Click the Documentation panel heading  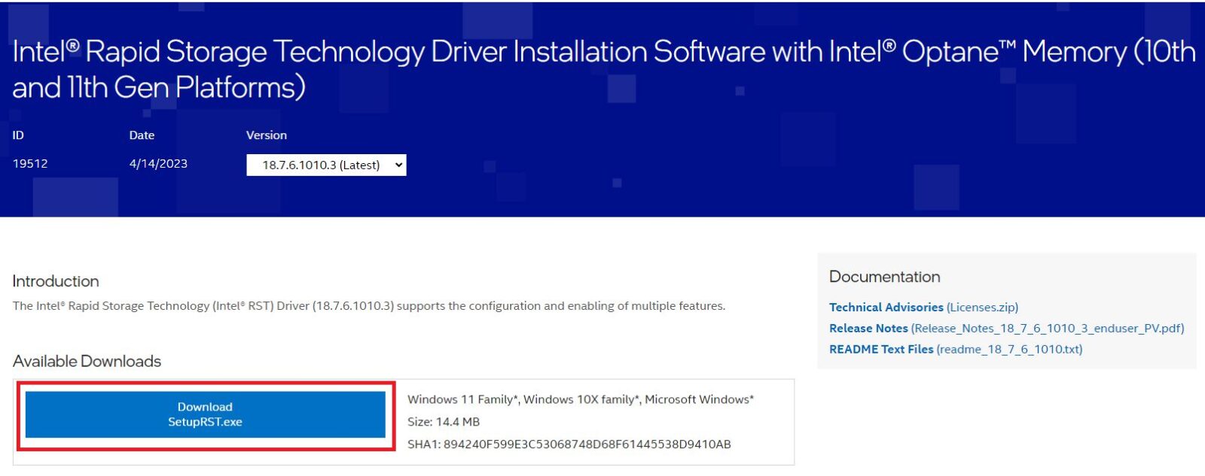[x=884, y=277]
